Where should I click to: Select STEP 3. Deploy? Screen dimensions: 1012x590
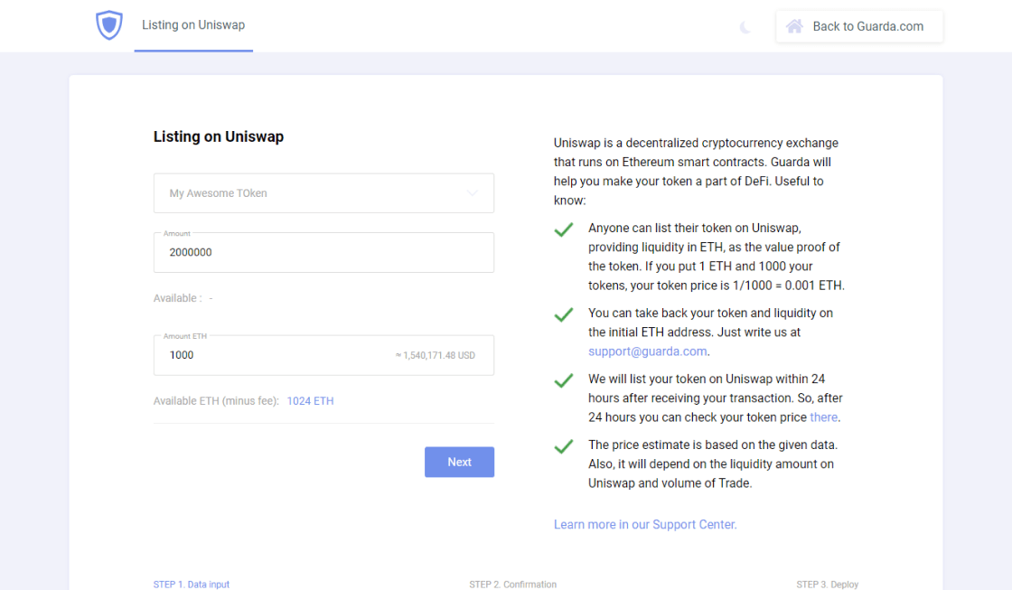(828, 585)
